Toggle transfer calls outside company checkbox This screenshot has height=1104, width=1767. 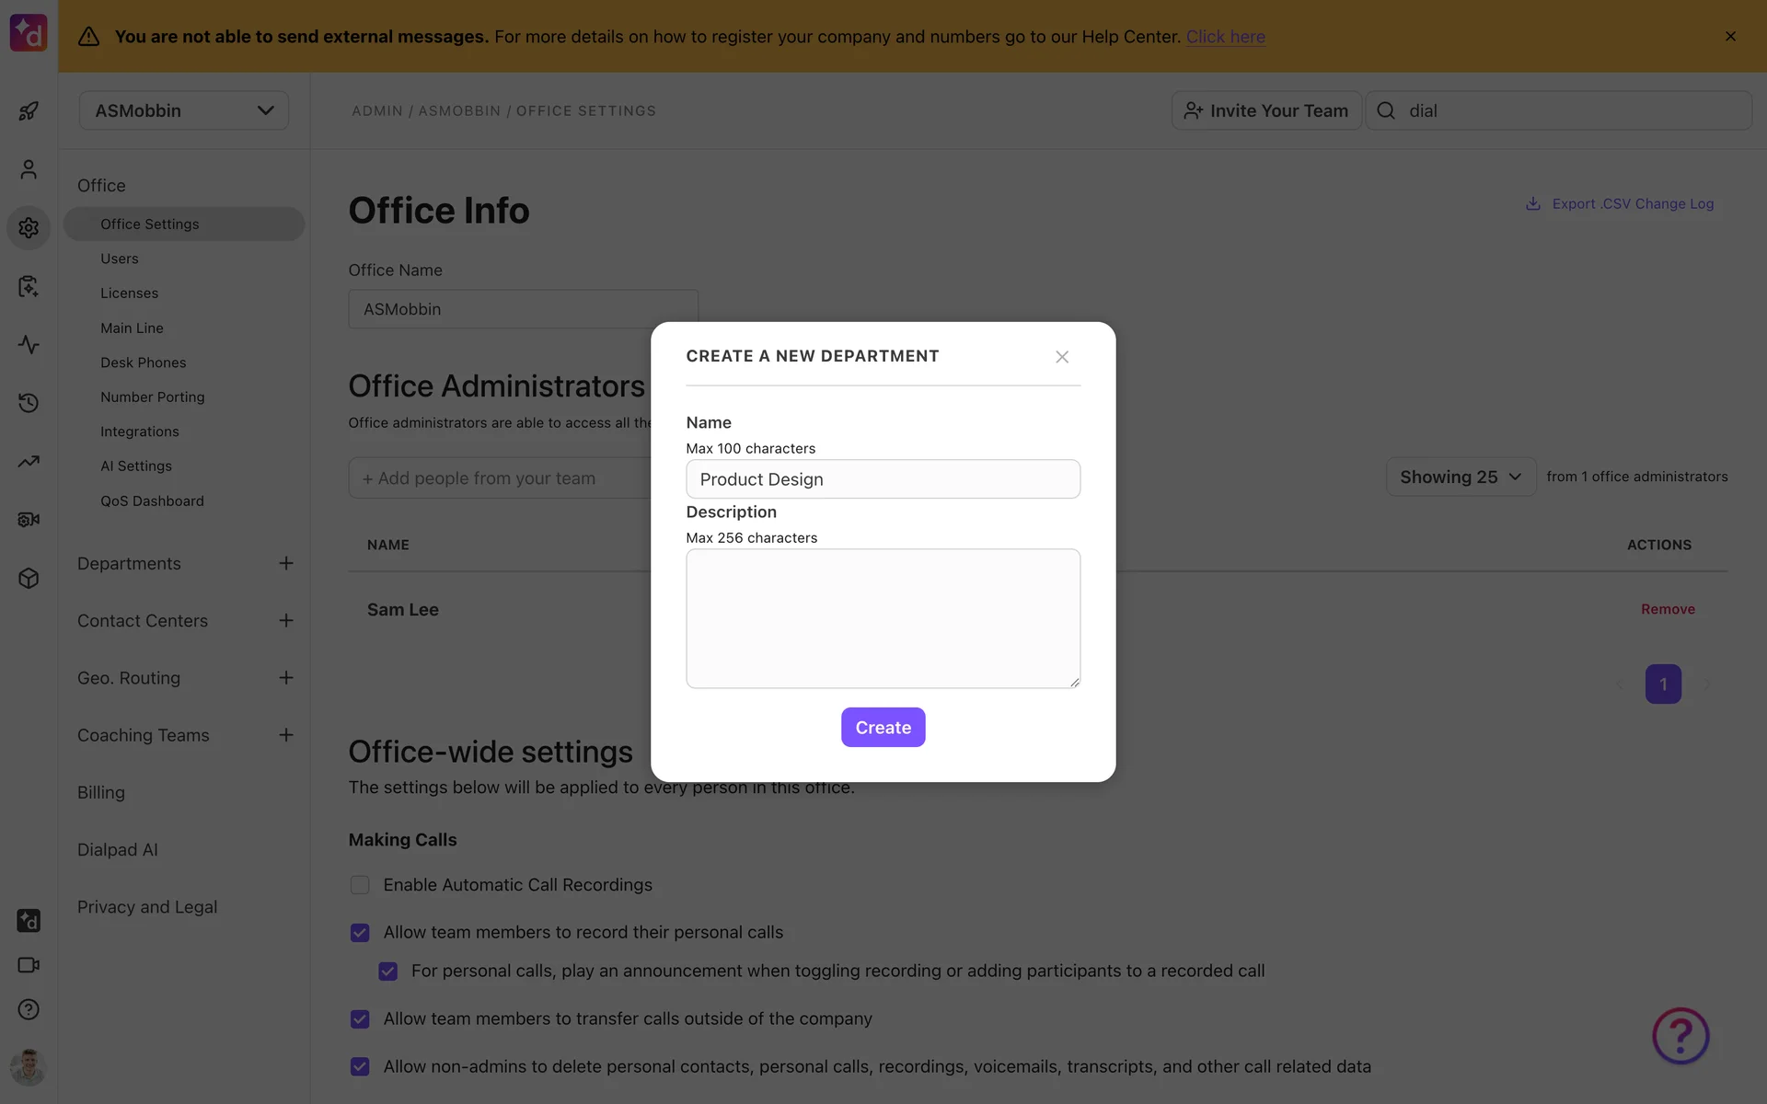coord(360,1019)
